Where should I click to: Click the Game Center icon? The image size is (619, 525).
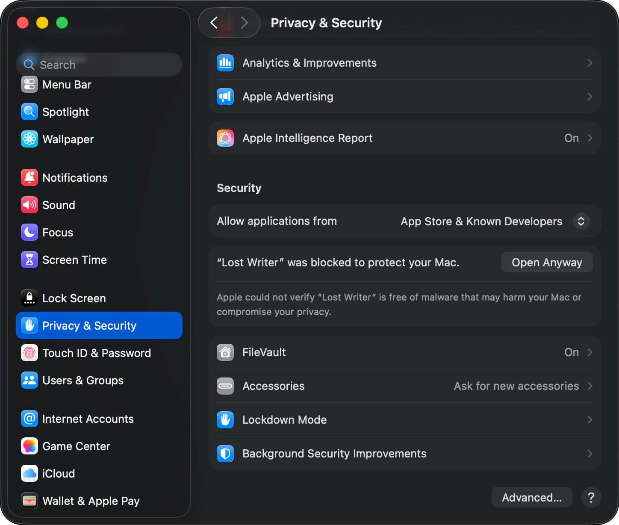coord(29,446)
